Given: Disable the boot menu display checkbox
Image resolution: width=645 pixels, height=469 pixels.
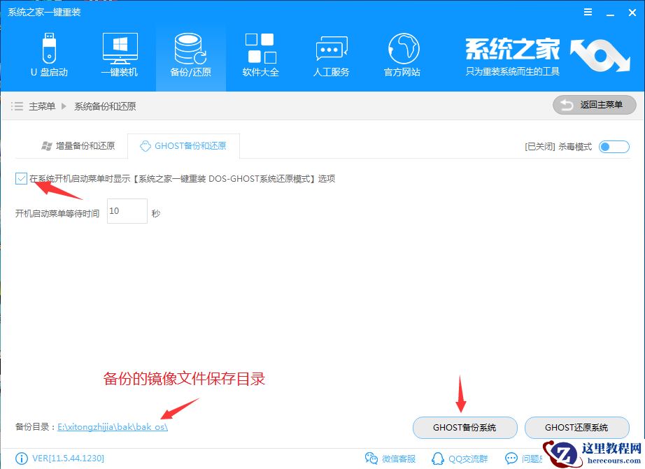Looking at the screenshot, I should (21, 178).
